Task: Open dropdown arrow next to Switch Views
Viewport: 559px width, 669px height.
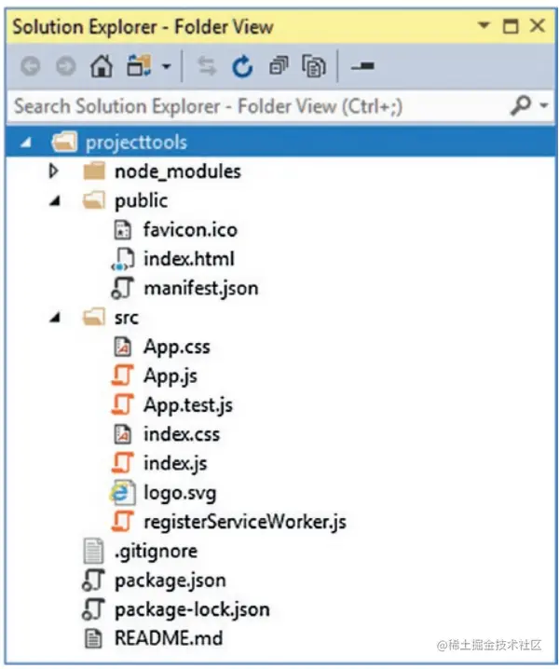Action: point(167,66)
